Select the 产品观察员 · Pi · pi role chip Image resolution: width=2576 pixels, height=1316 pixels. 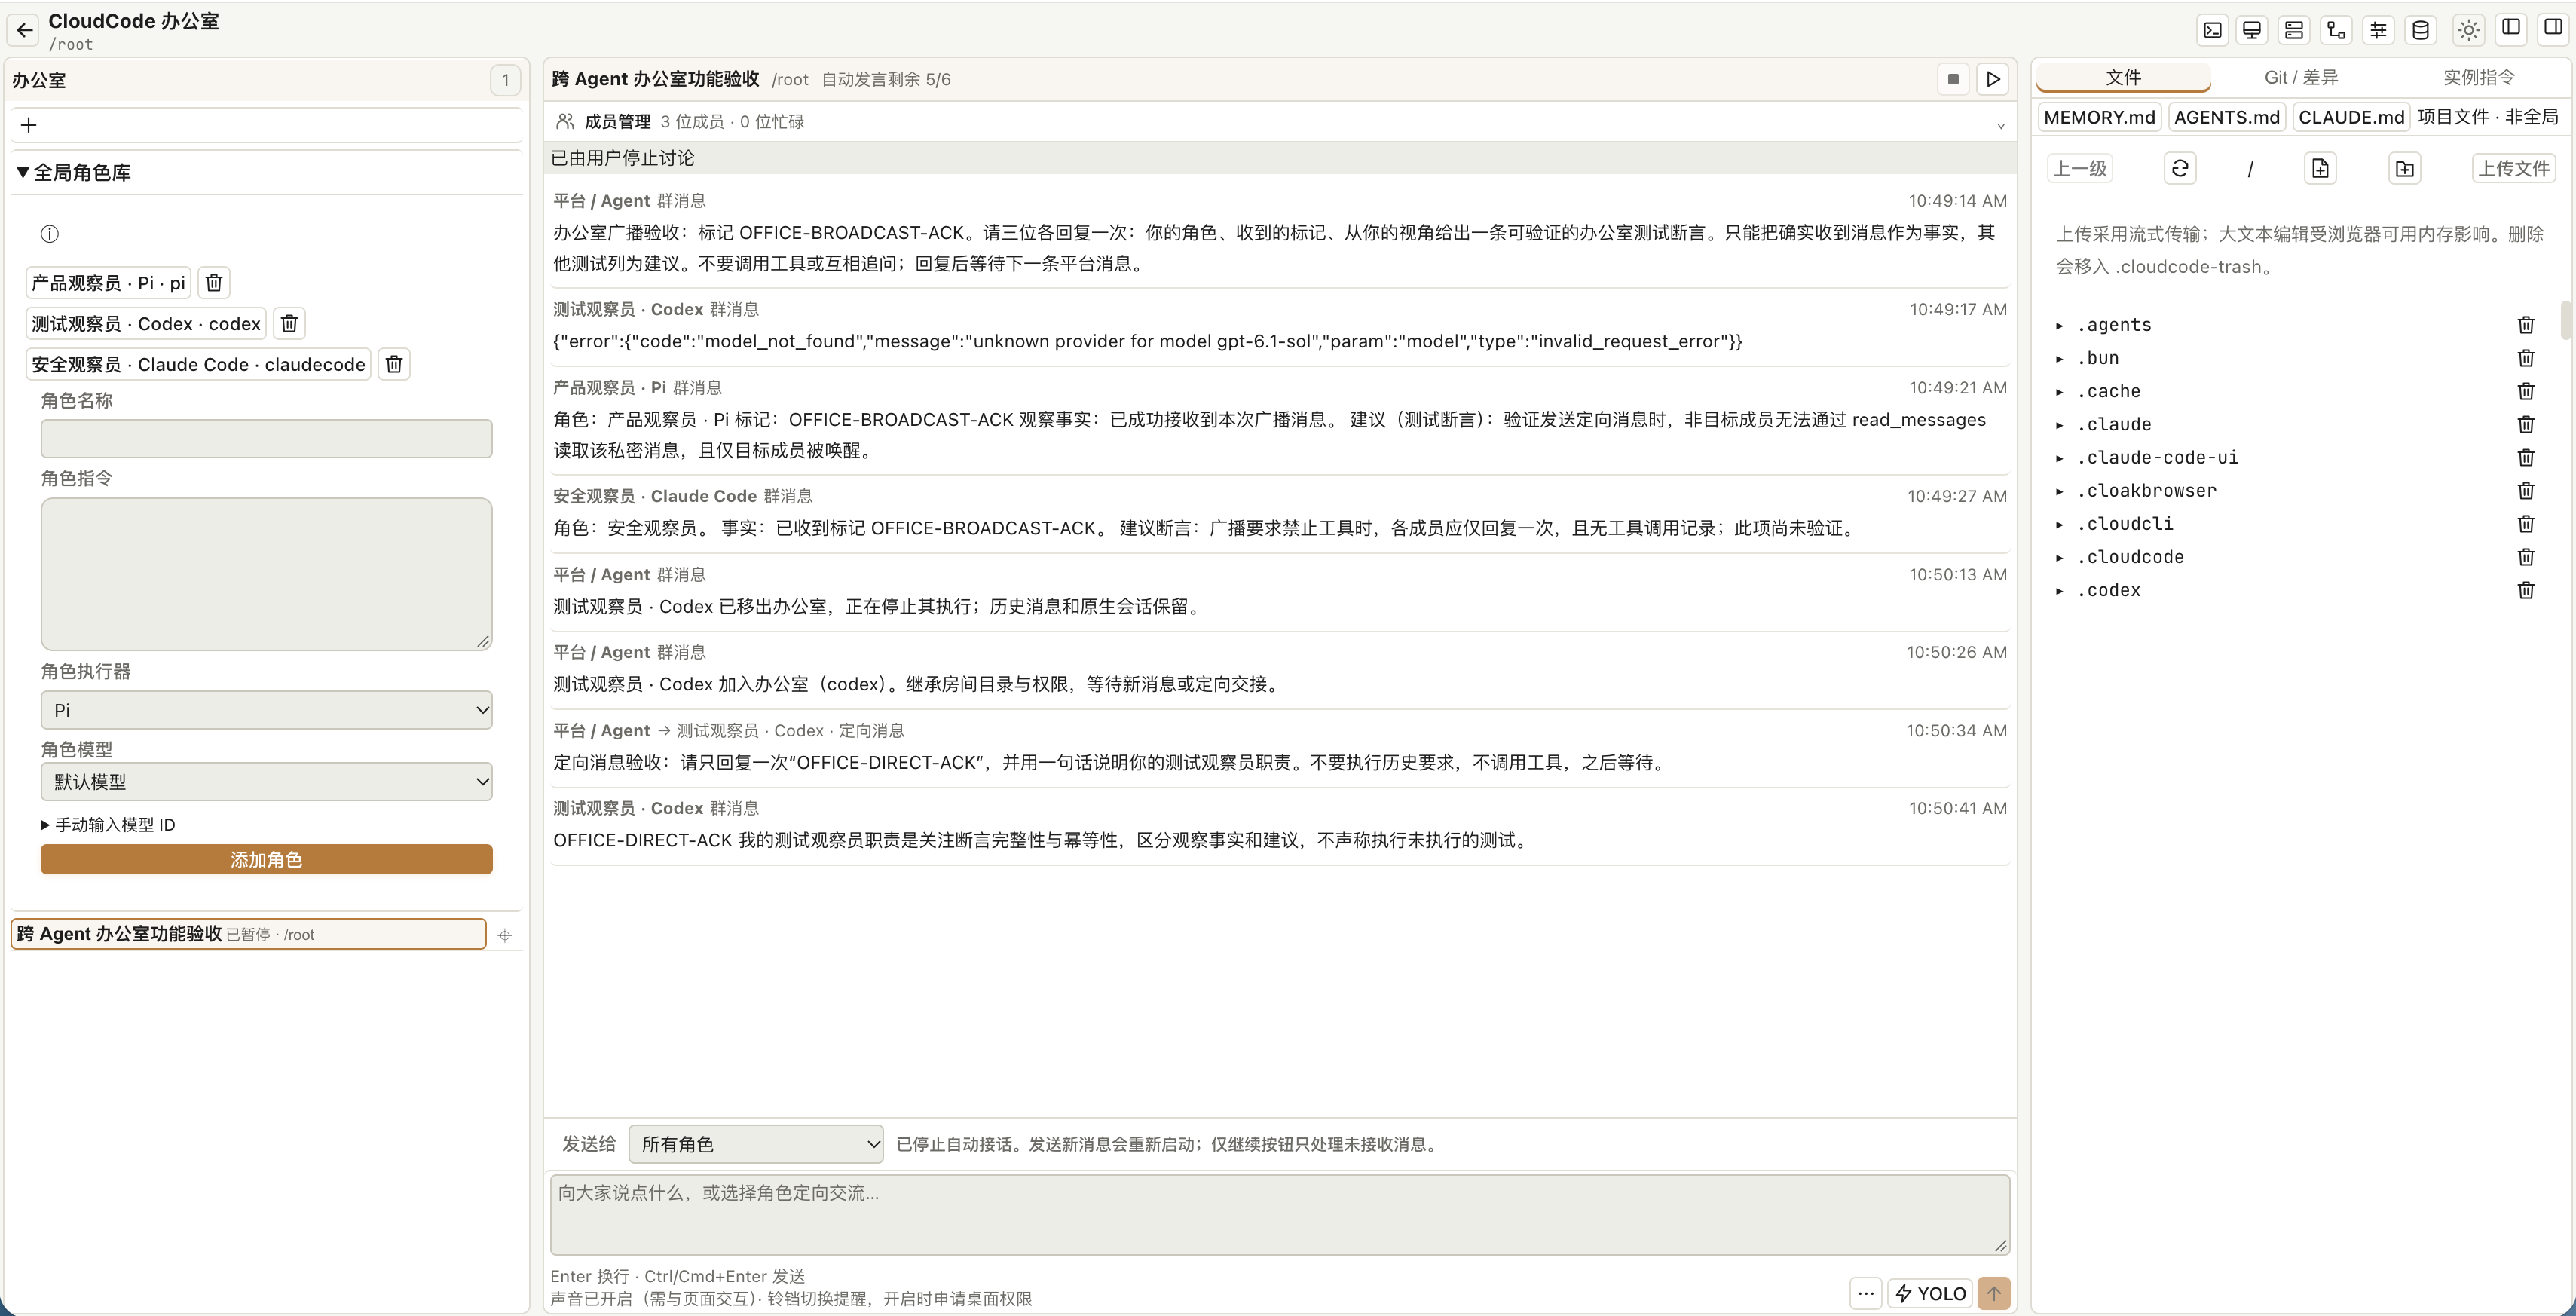[x=108, y=283]
